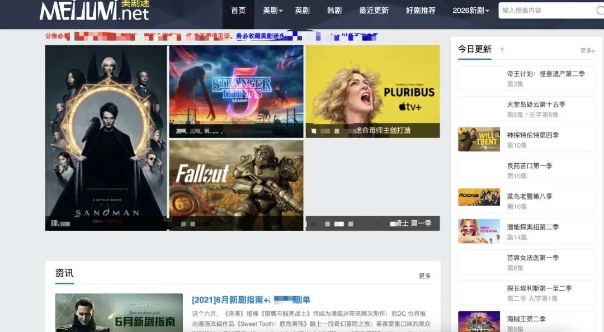The image size is (604, 332).
Task: Open The Sandman poster
Action: 106,138
